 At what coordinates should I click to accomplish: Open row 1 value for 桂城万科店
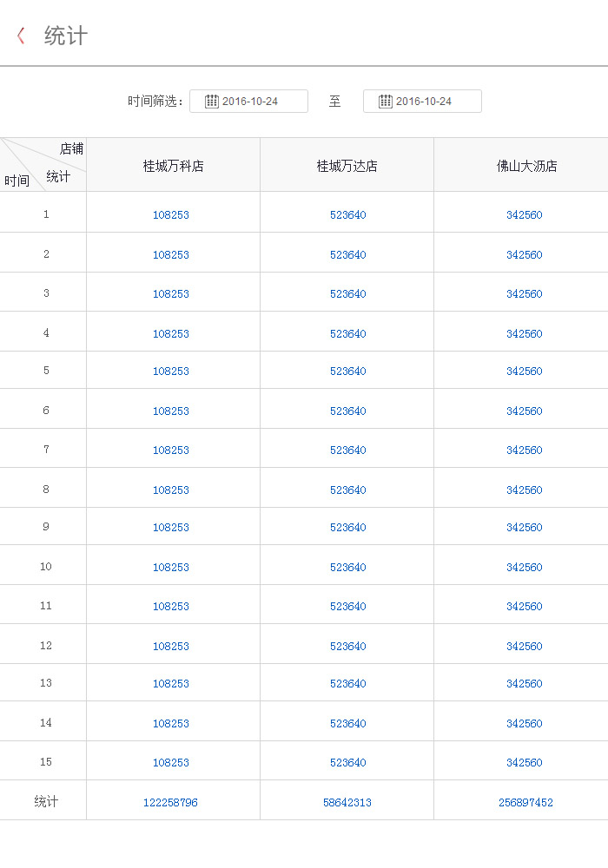(171, 215)
